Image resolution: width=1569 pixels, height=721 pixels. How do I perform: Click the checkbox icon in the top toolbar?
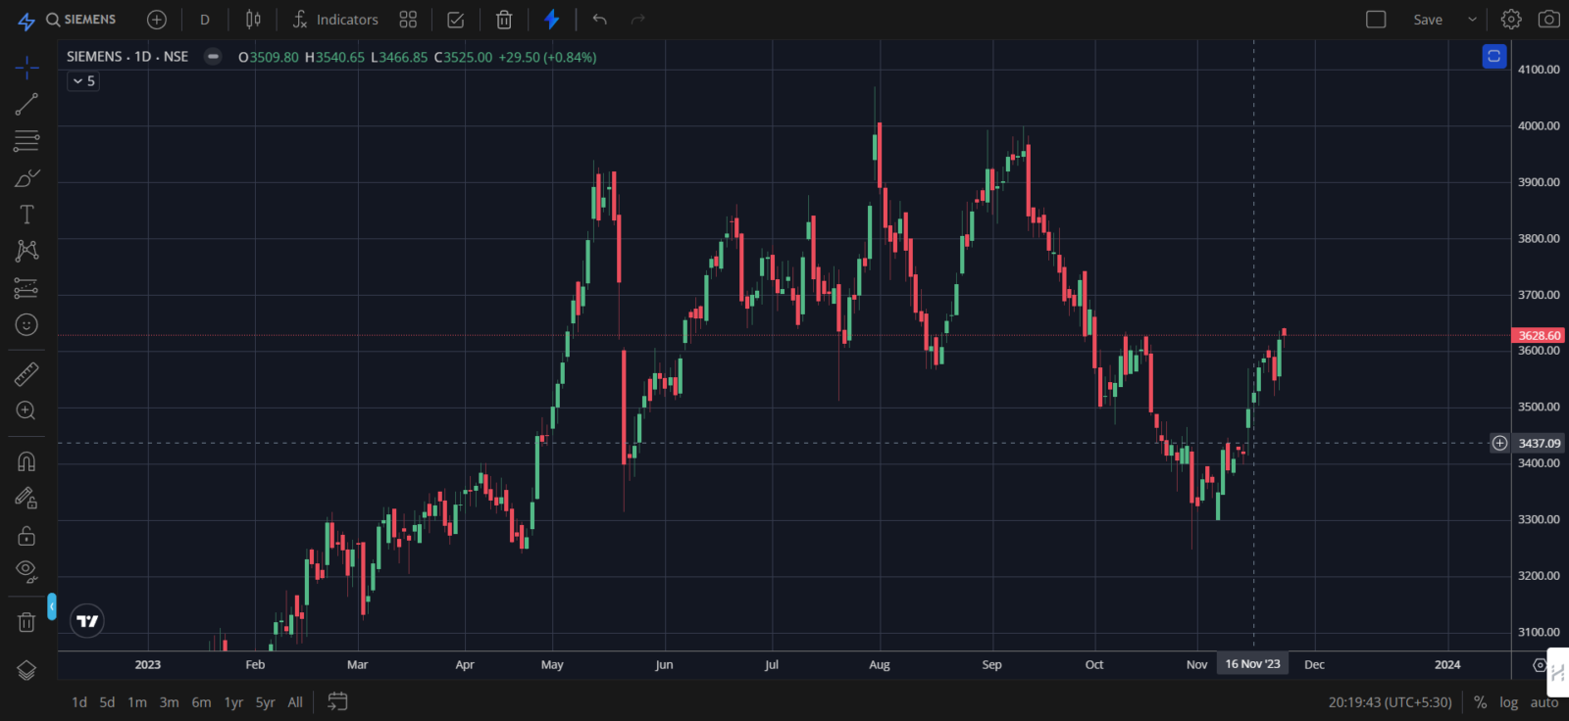click(455, 20)
